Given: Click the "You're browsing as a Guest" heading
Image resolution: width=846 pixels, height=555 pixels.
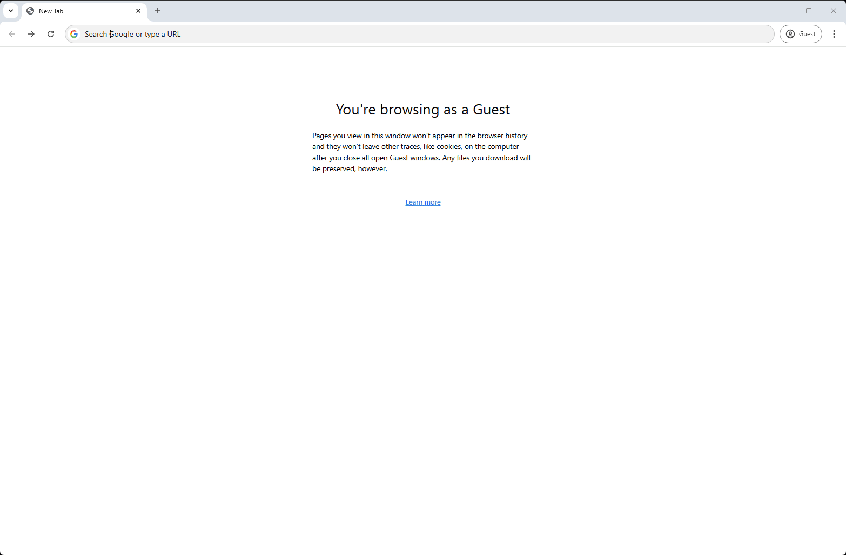Looking at the screenshot, I should [x=423, y=110].
